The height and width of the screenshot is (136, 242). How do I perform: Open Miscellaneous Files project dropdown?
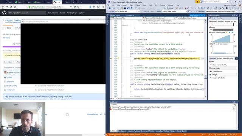coord(126,18)
